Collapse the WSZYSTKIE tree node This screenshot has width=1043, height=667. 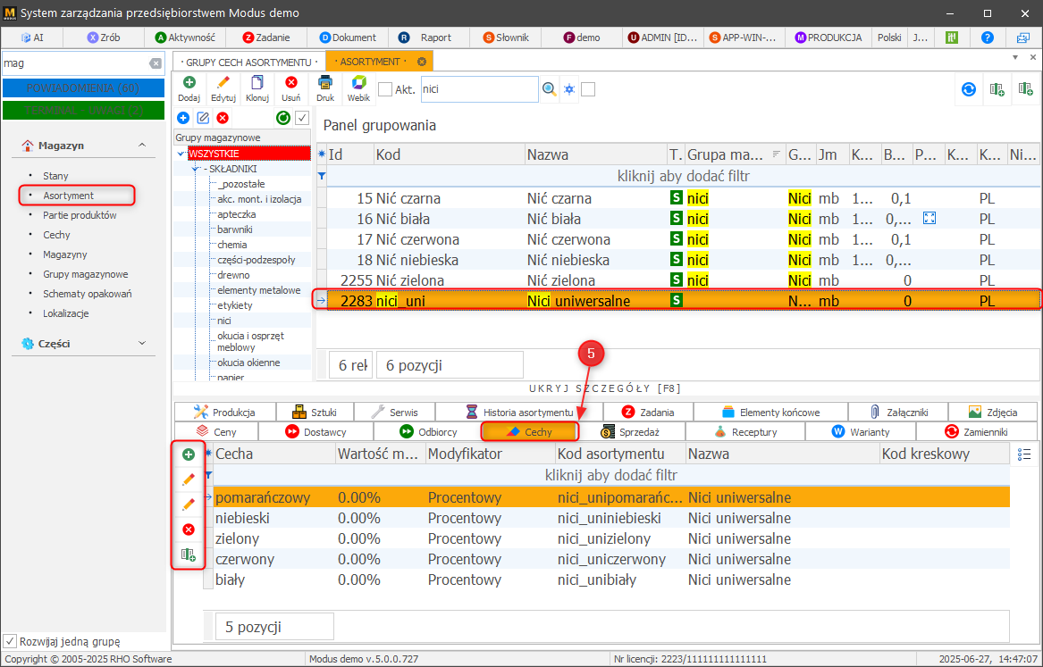pos(181,154)
